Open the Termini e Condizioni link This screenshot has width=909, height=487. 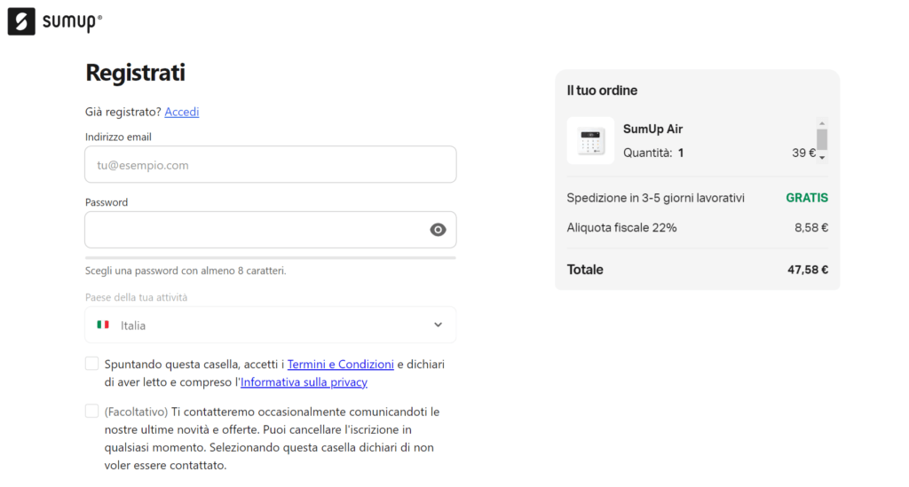pos(340,365)
